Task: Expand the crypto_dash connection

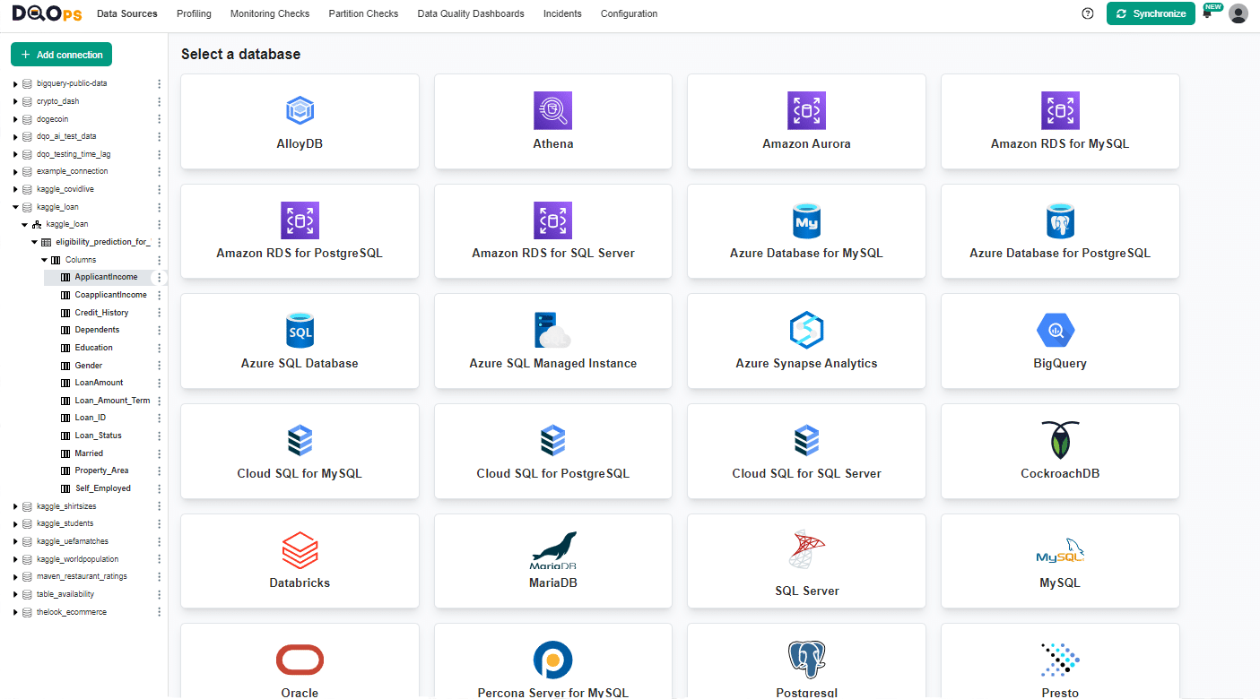Action: (x=15, y=101)
